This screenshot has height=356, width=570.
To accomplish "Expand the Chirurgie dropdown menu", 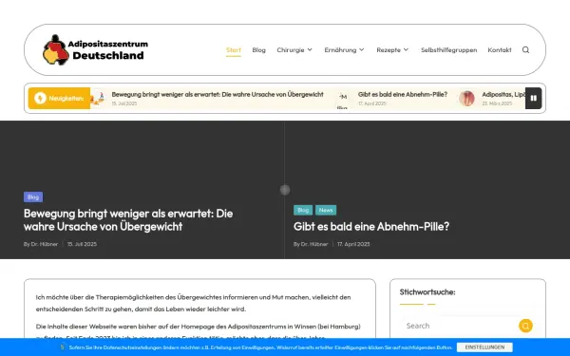I will tap(294, 49).
